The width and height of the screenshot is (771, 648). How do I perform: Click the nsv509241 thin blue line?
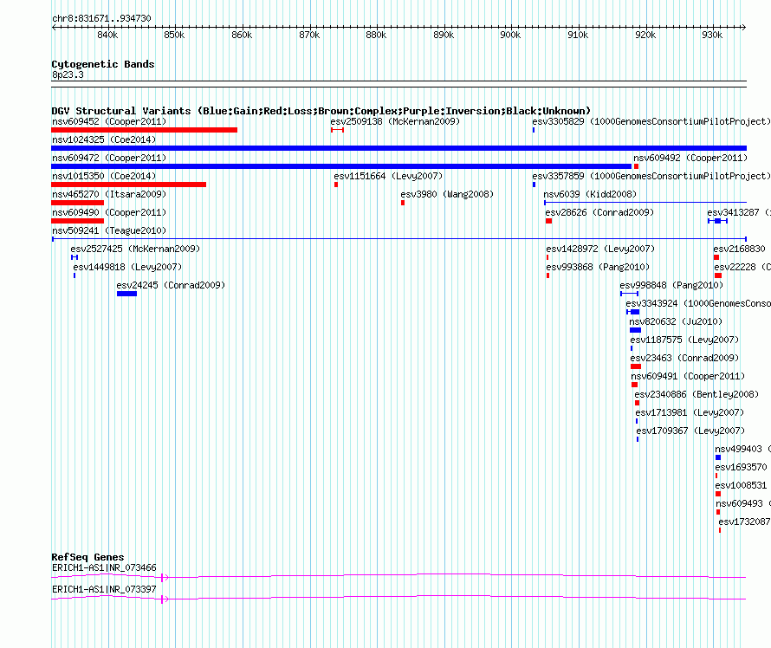pyautogui.click(x=399, y=239)
